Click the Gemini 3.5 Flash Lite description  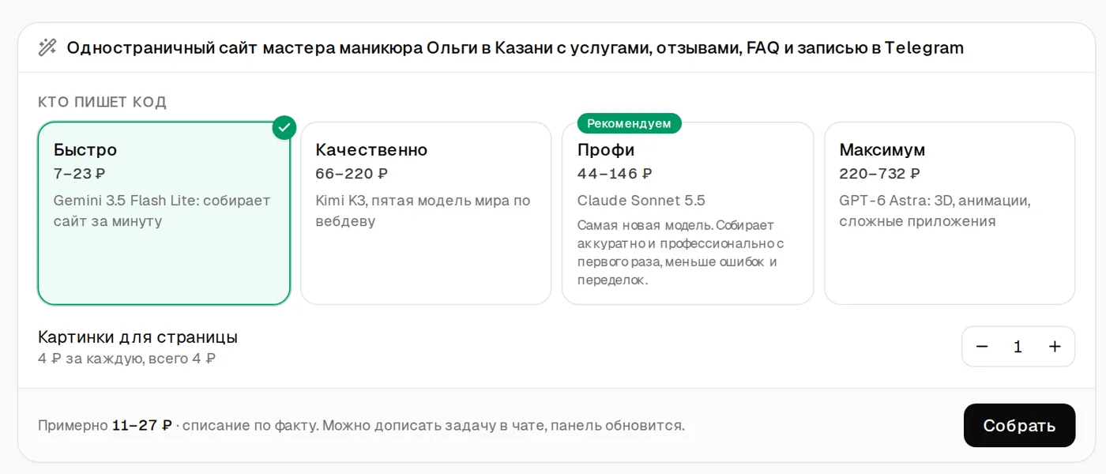tap(162, 211)
